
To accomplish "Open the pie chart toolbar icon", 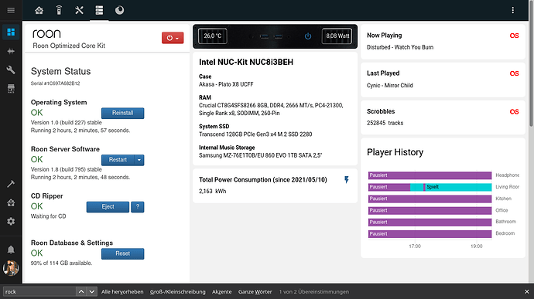I will click(x=119, y=10).
